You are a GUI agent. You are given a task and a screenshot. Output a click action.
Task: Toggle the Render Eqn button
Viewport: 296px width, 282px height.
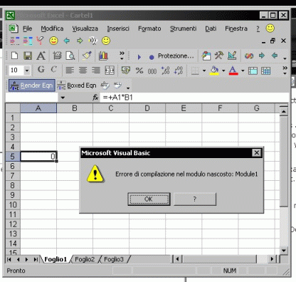coord(32,85)
